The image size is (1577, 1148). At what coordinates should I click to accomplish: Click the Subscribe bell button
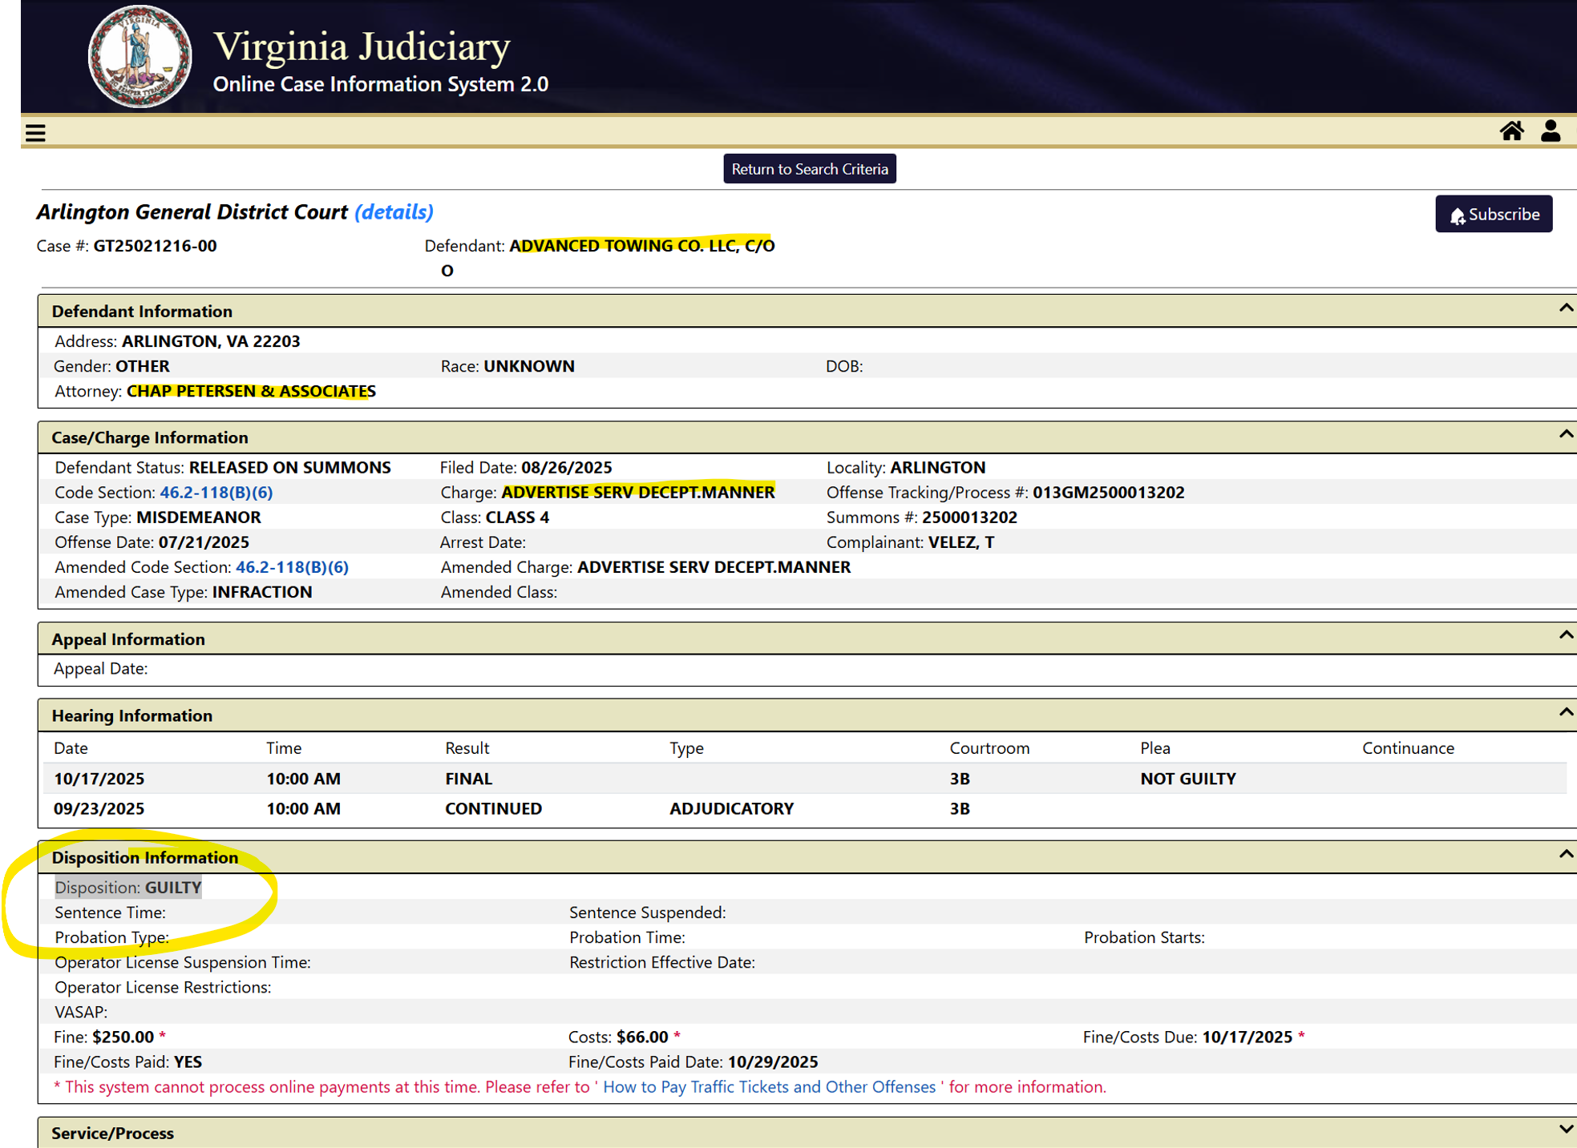(x=1493, y=215)
